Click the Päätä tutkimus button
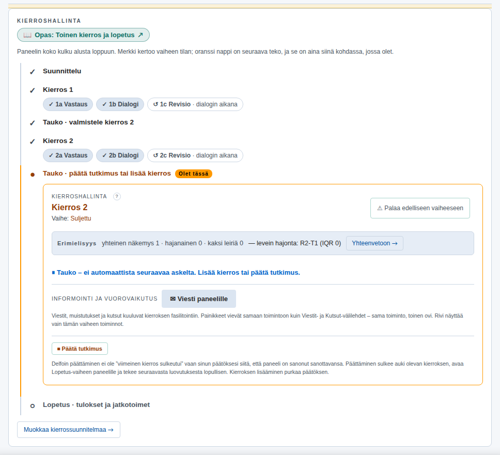The width and height of the screenshot is (500, 455). tap(80, 349)
